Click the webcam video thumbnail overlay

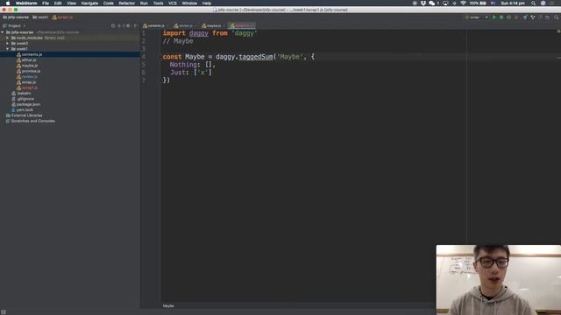pyautogui.click(x=499, y=280)
